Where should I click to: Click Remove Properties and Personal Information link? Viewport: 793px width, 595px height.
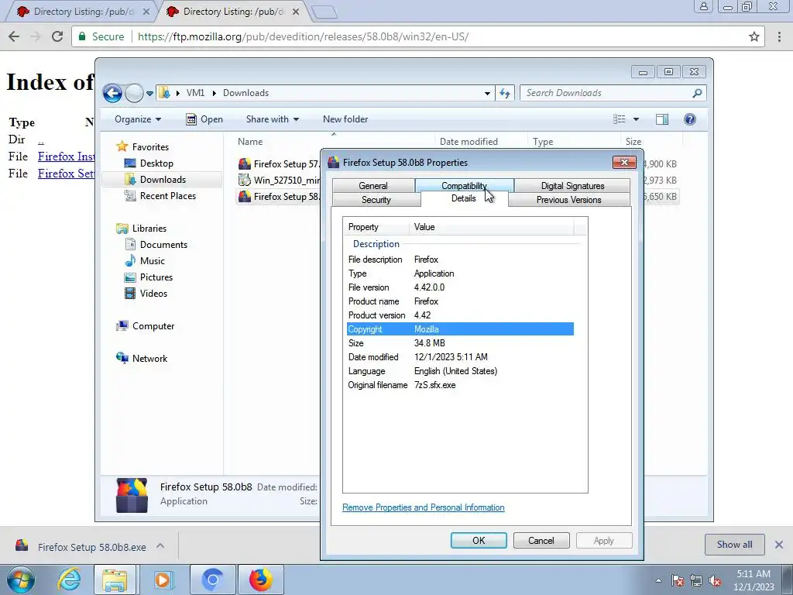coord(424,507)
